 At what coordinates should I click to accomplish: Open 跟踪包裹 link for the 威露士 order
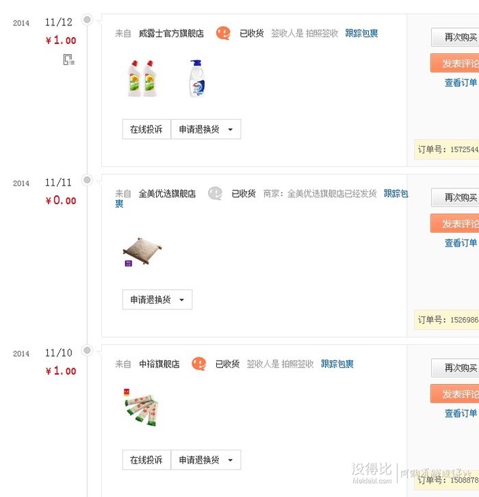pos(361,34)
